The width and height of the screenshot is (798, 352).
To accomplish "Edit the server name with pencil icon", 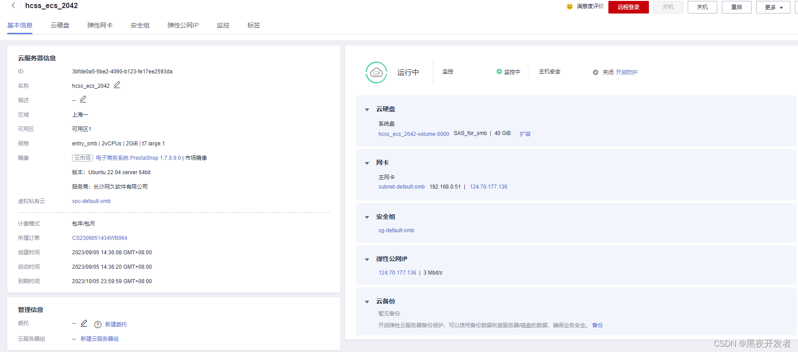I will (x=117, y=85).
